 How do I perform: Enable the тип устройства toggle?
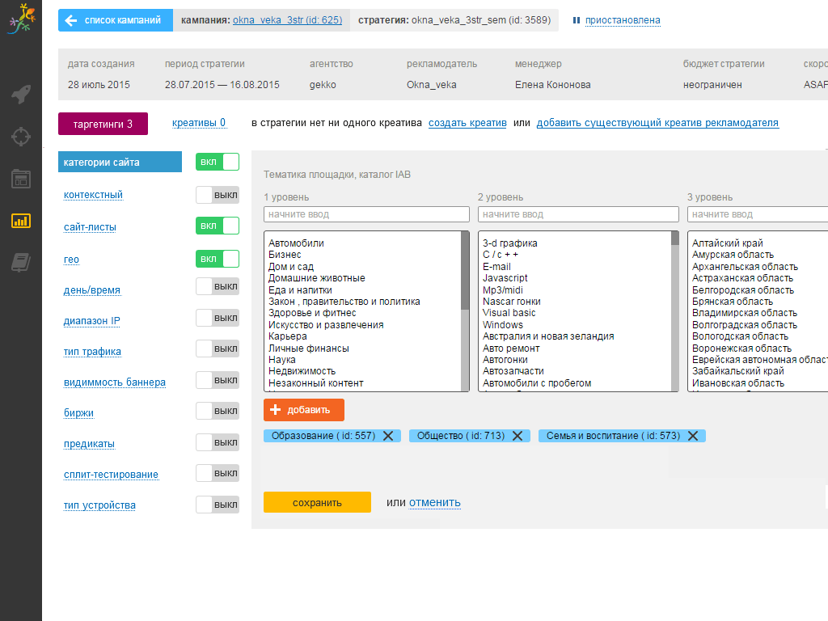click(218, 505)
